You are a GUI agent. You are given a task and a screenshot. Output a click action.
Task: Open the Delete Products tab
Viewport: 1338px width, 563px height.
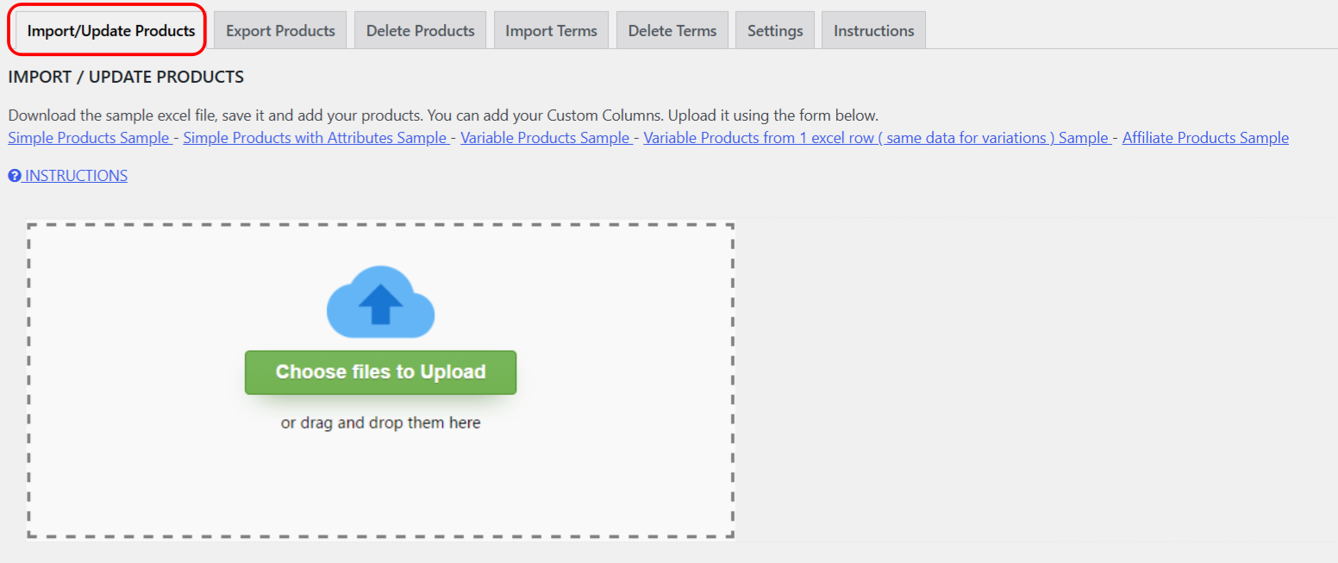421,30
